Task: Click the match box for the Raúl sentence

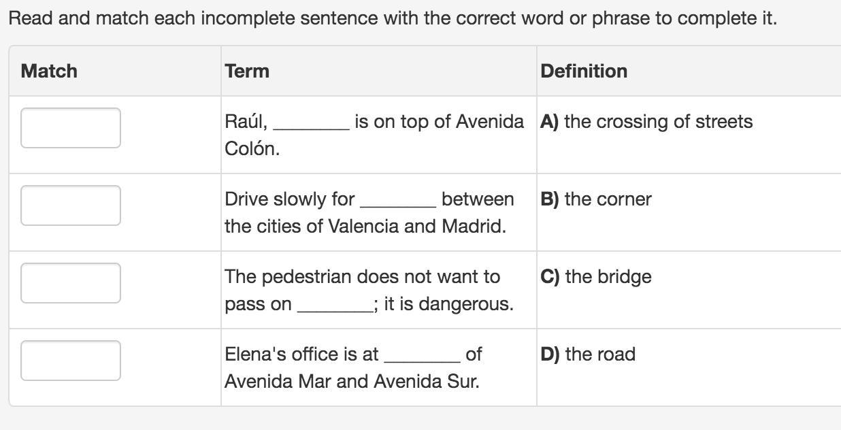Action: pyautogui.click(x=71, y=128)
